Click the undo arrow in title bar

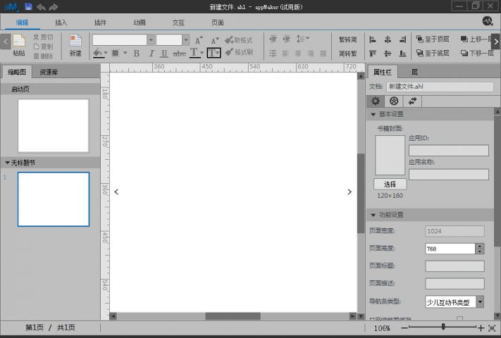pyautogui.click(x=41, y=6)
